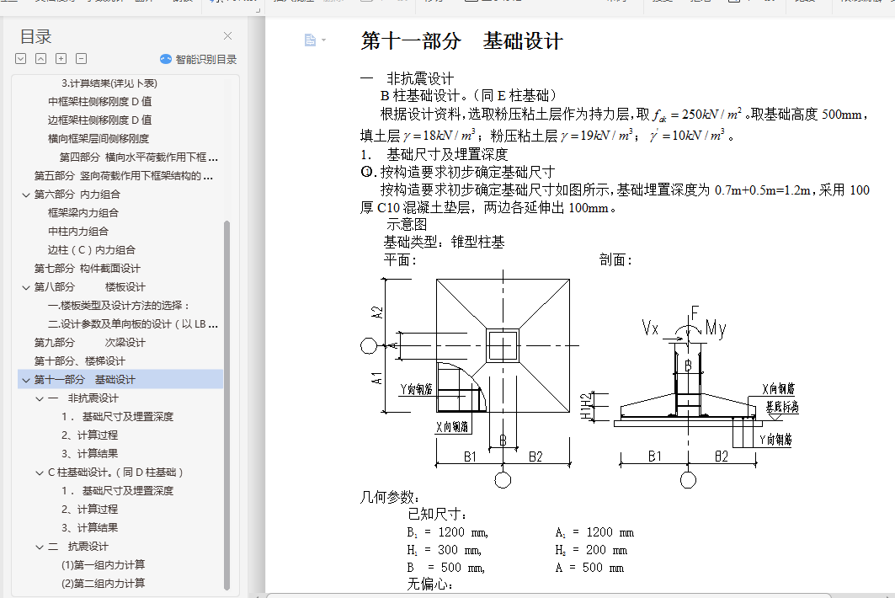Open 2、计算过程 under 非抗震设计
Screen dimensions: 895x598
[x=89, y=435]
